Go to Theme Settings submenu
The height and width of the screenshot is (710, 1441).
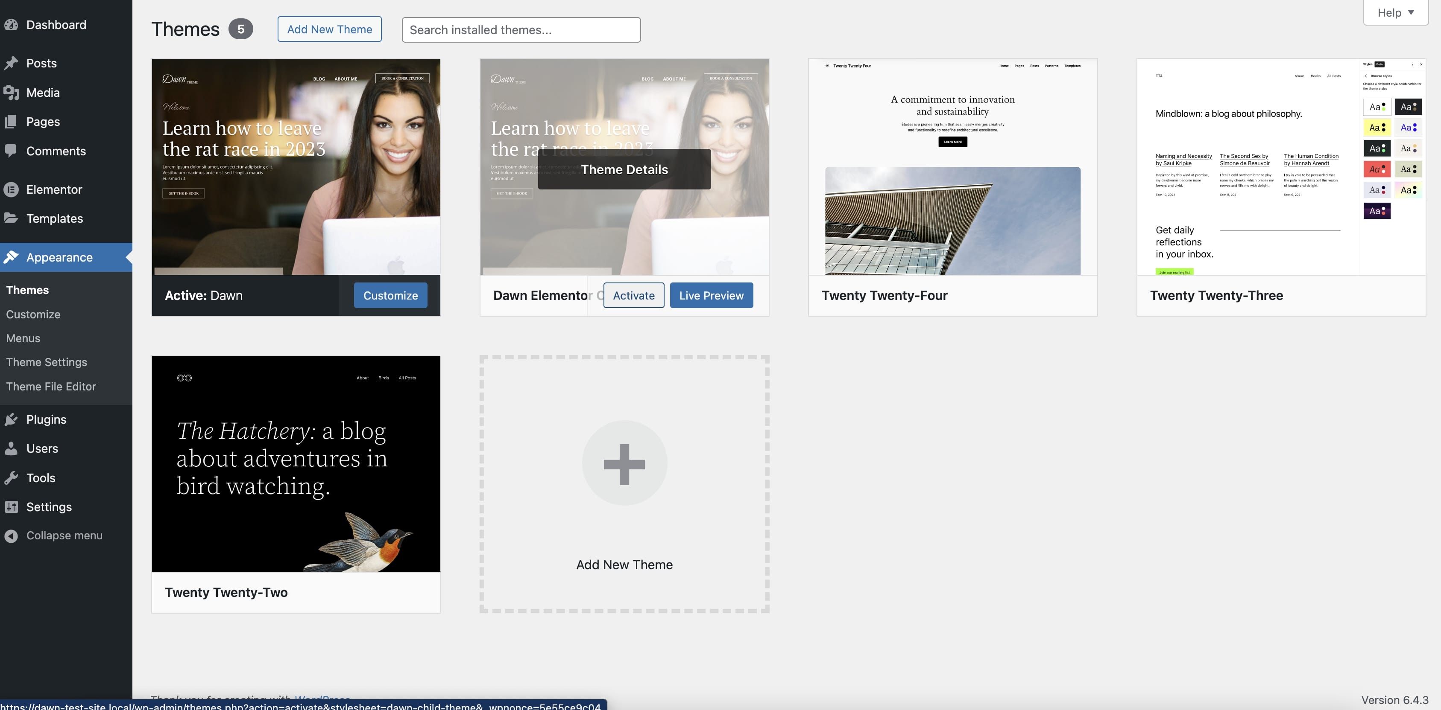pos(47,362)
